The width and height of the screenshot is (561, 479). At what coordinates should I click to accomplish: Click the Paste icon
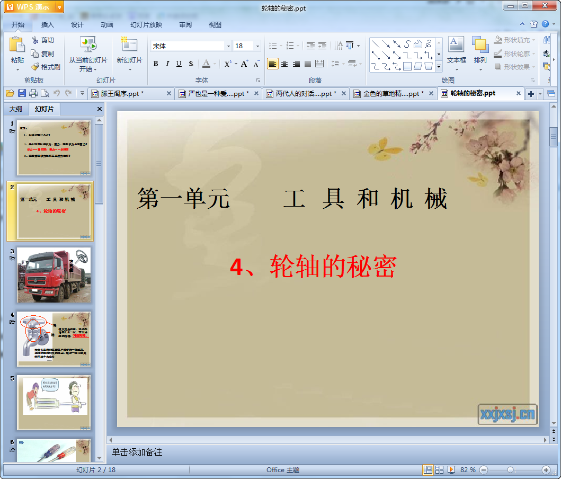coord(17,46)
